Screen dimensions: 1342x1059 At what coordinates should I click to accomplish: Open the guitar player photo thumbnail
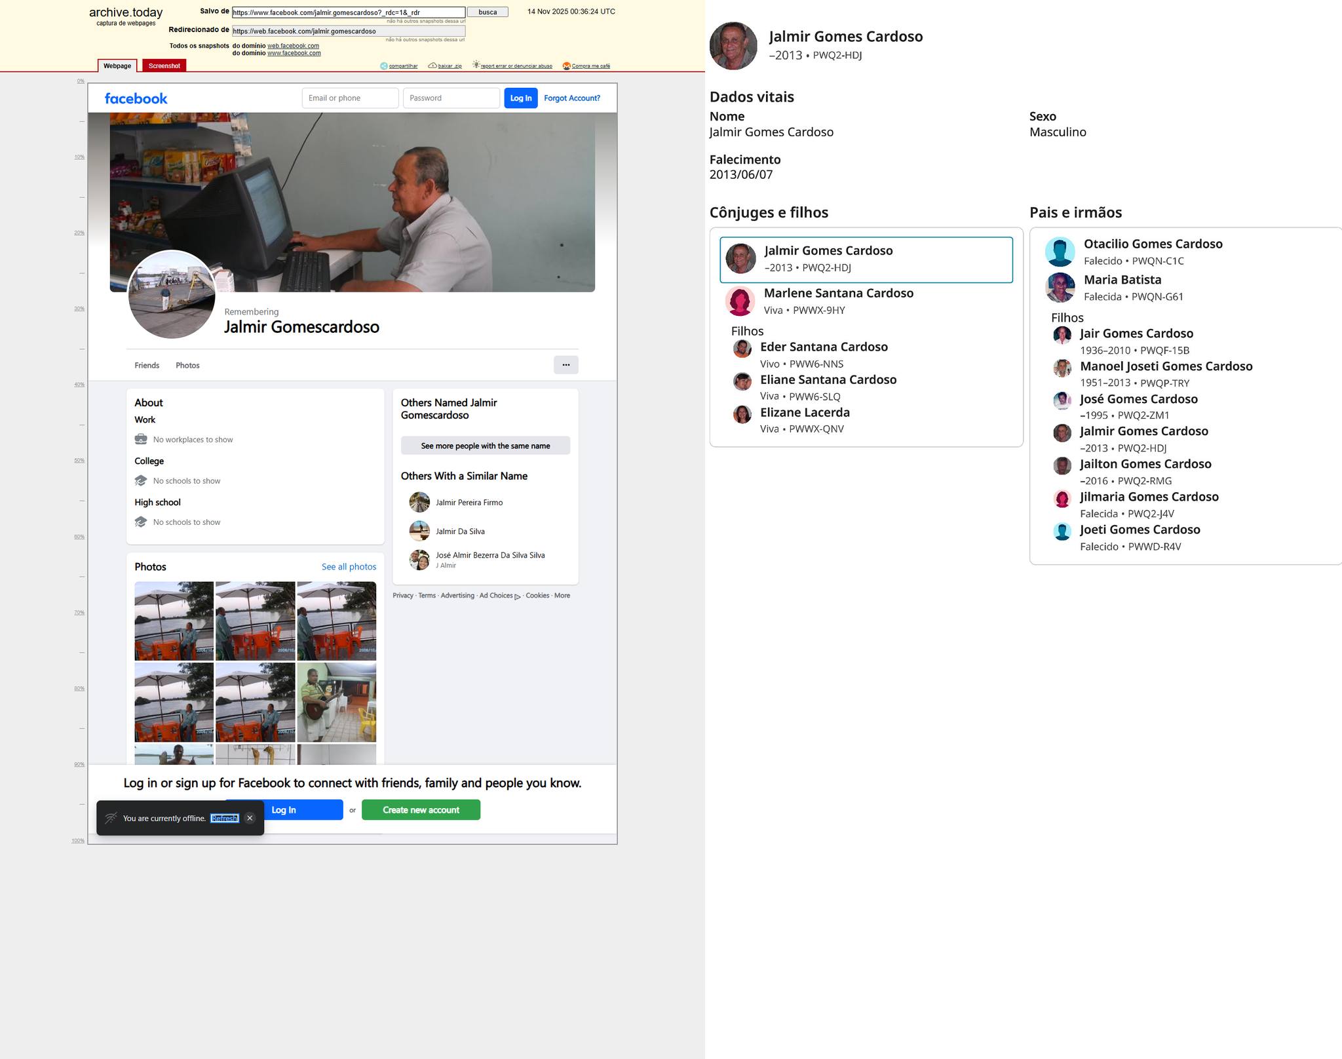click(336, 702)
